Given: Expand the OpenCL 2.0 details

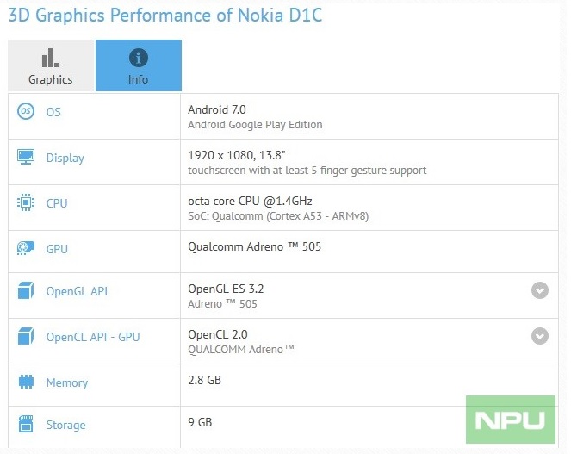Looking at the screenshot, I should (540, 336).
